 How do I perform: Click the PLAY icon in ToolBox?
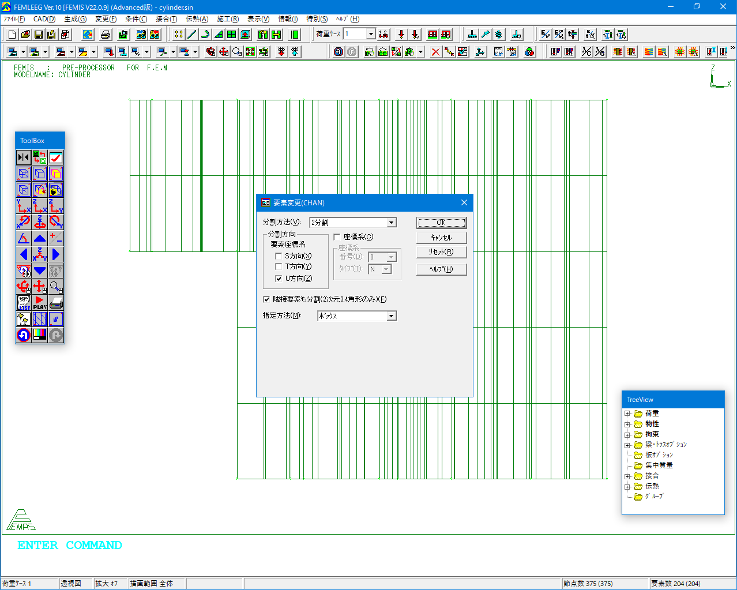click(40, 303)
